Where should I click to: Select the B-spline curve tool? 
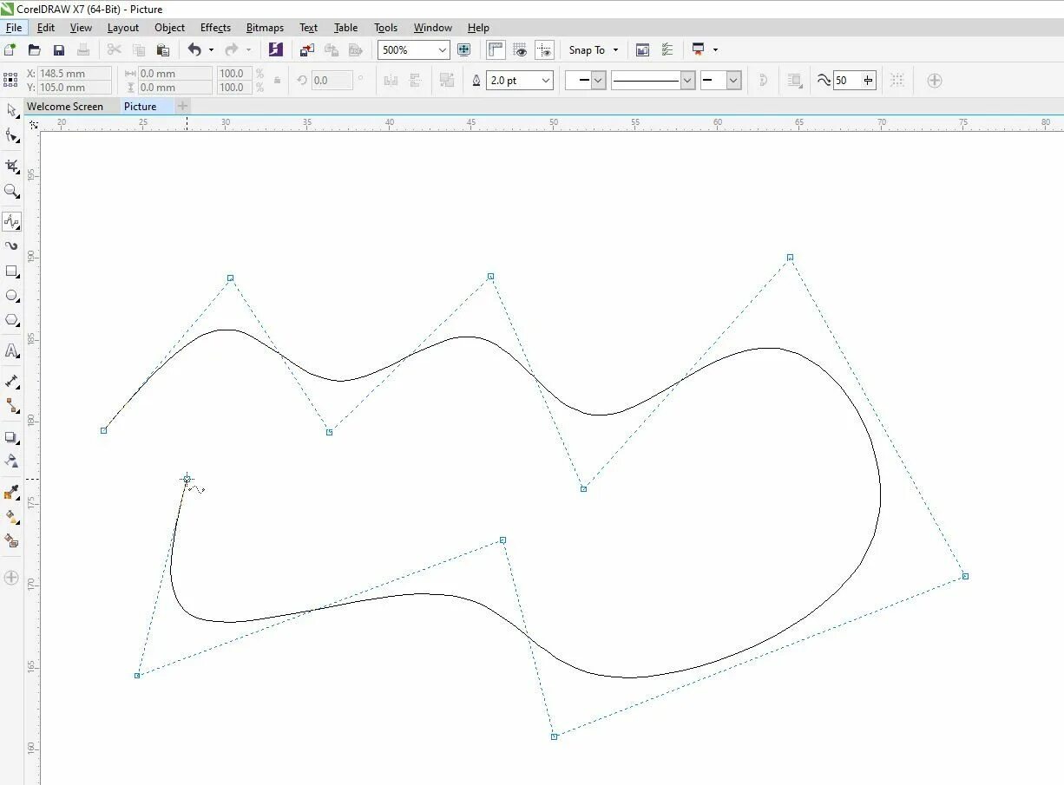pos(11,221)
